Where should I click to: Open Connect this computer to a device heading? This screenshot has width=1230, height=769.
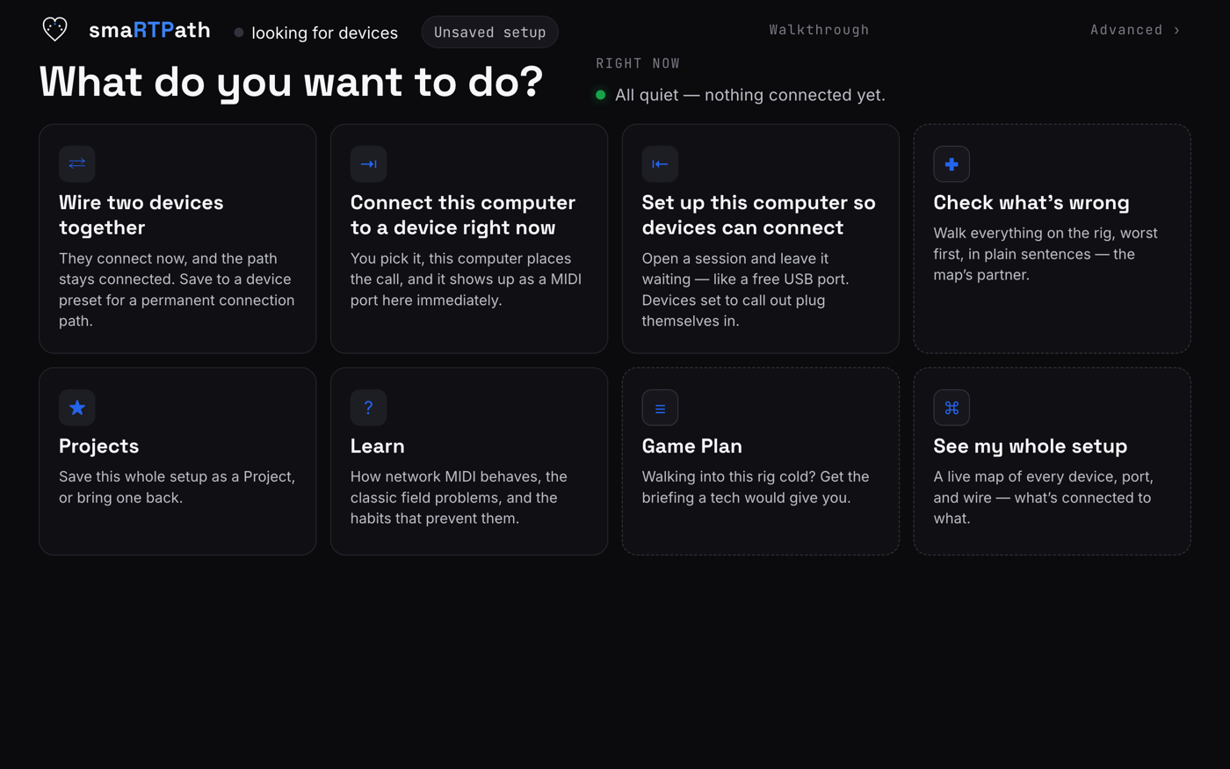pos(463,214)
